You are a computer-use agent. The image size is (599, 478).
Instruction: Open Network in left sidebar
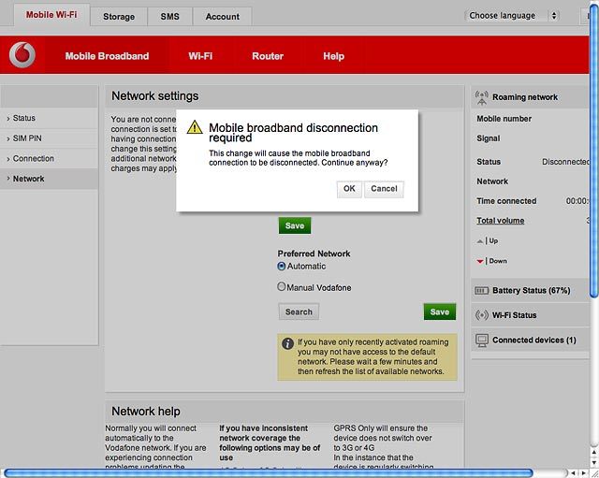49,179
